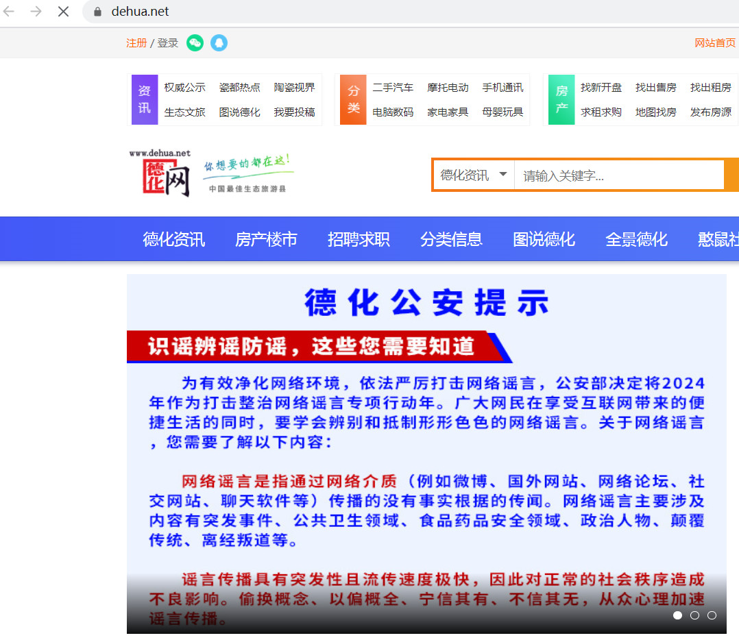Select the first carousel indicator dot

click(677, 615)
